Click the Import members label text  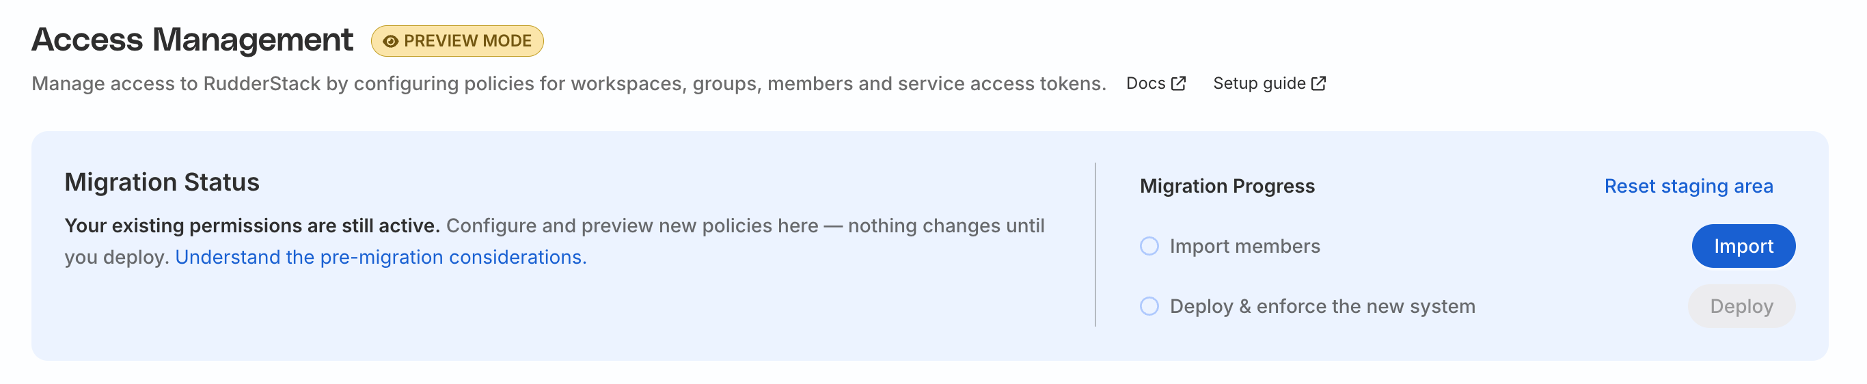(1244, 247)
